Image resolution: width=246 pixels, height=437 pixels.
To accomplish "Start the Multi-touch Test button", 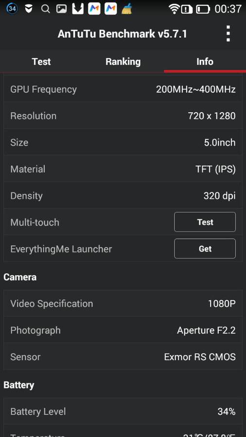I will click(x=205, y=222).
